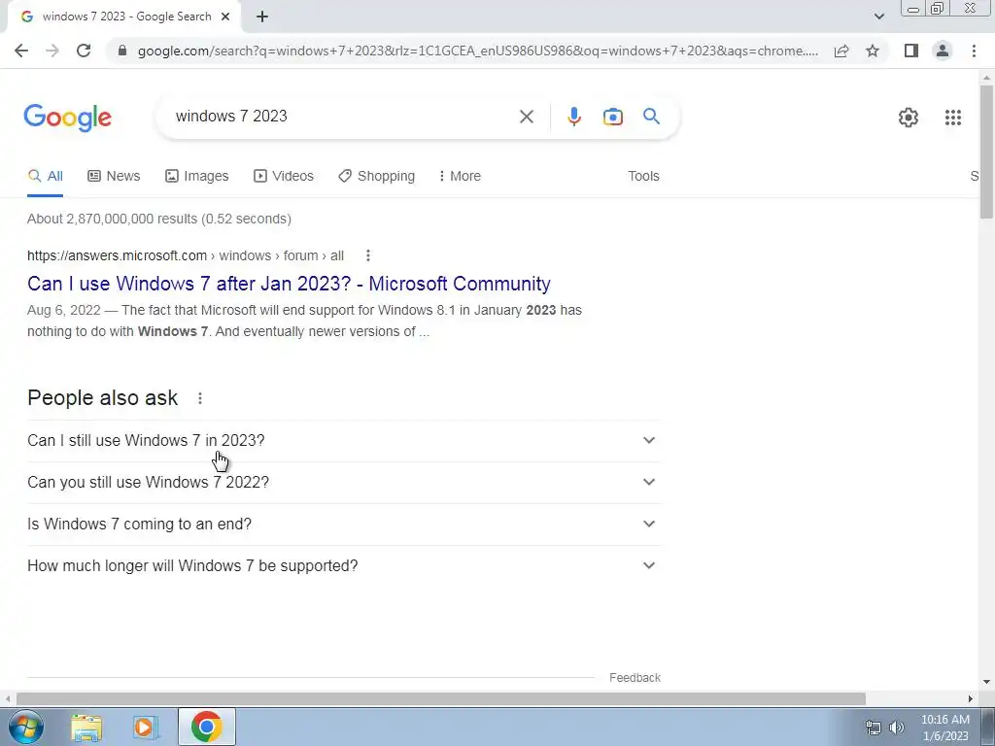Click the Chrome address bar URL

click(x=477, y=51)
